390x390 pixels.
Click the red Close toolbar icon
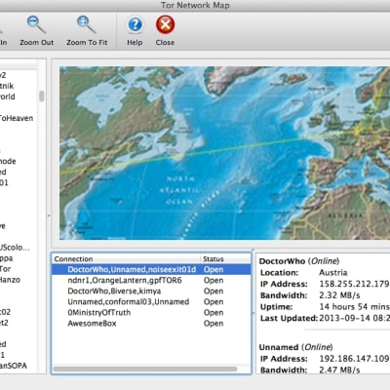pyautogui.click(x=165, y=24)
